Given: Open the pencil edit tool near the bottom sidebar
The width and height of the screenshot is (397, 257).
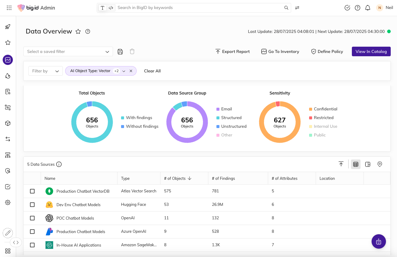Looking at the screenshot, I should [8, 233].
